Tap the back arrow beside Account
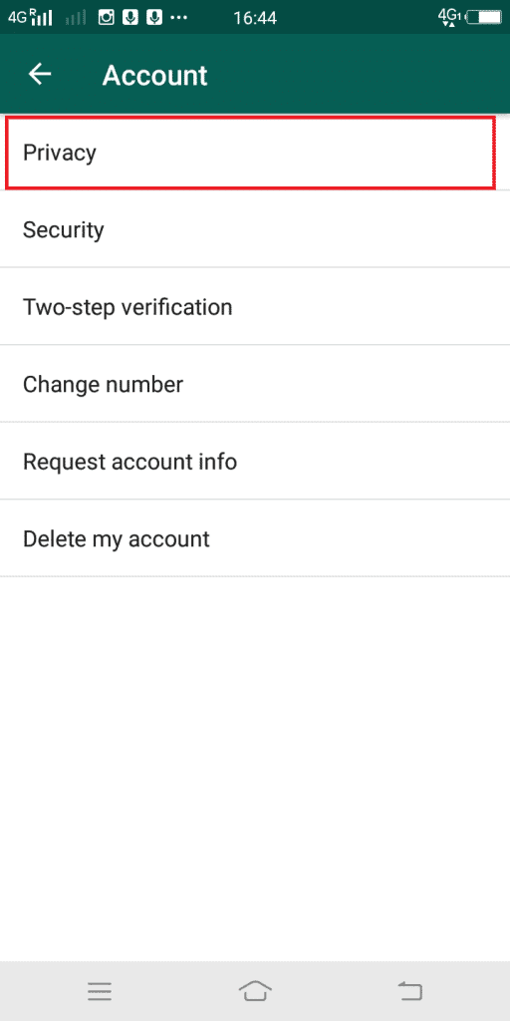 [40, 74]
